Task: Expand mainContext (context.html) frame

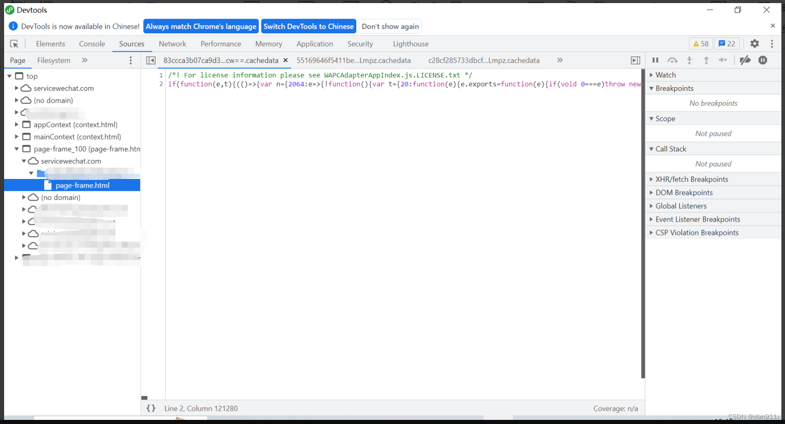Action: (16, 137)
